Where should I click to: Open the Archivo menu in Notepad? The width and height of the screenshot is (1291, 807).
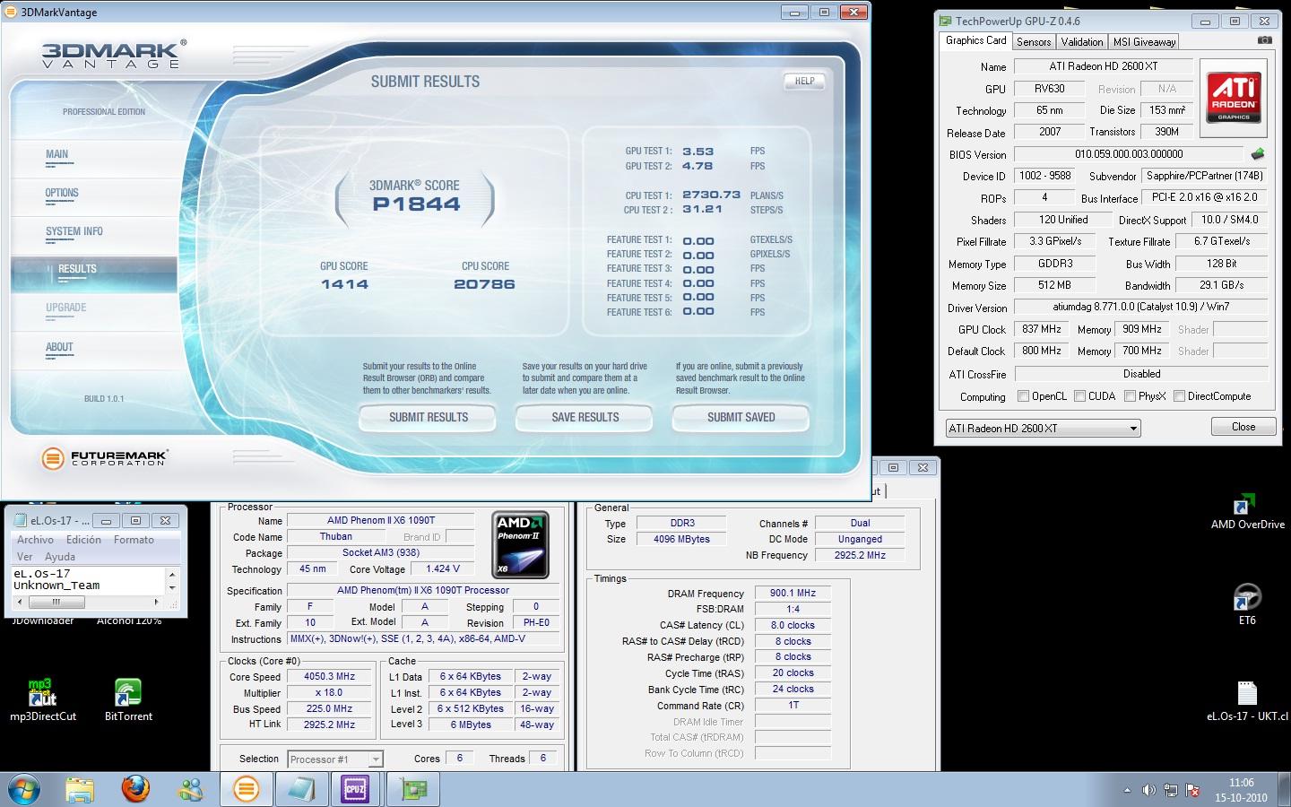tap(35, 540)
